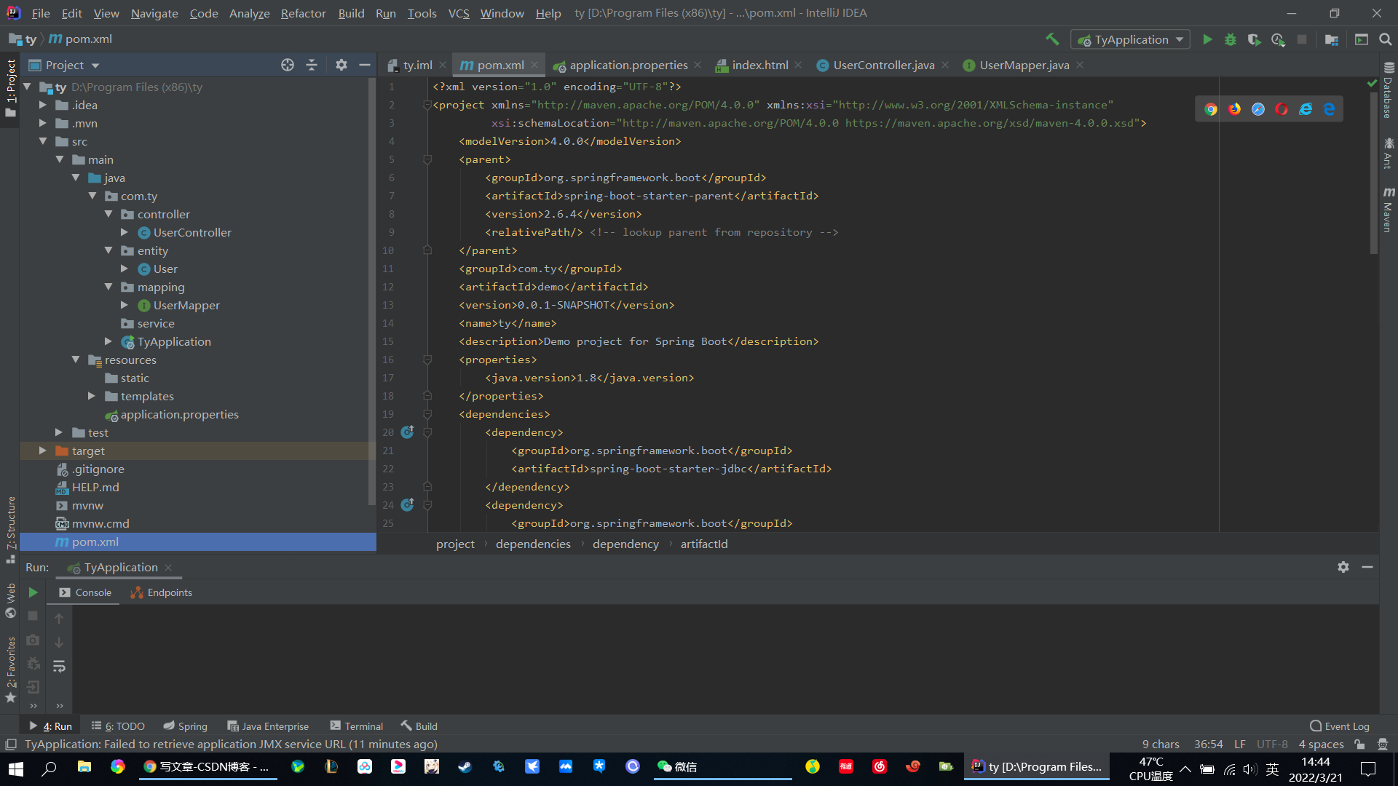This screenshot has width=1398, height=786.
Task: Click the Debug bug icon in toolbar
Action: [1231, 39]
